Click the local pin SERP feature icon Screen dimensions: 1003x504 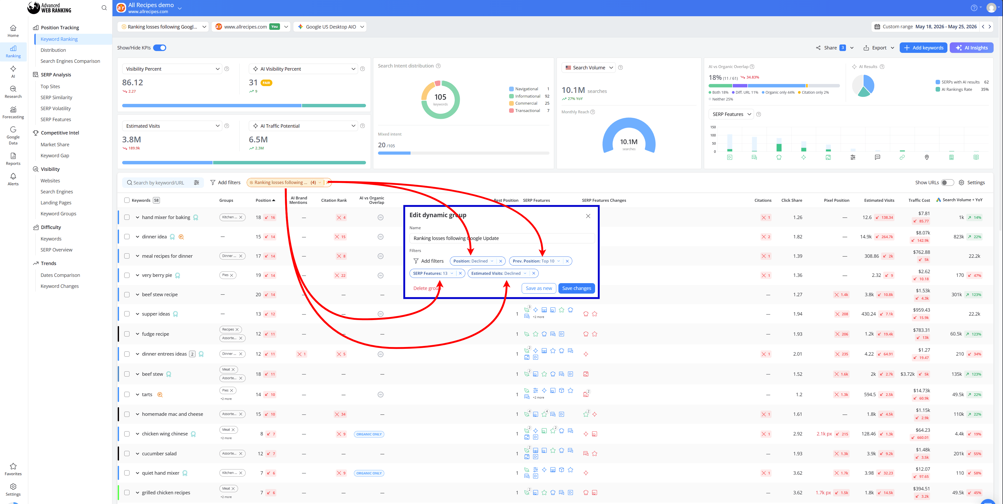927,157
